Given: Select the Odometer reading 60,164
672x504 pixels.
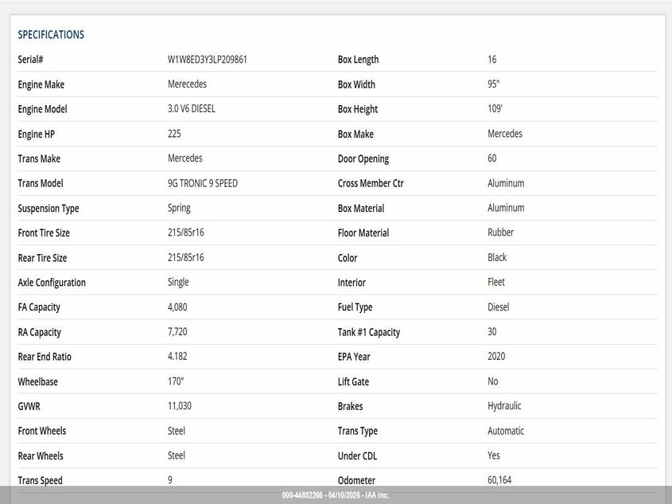Looking at the screenshot, I should click(x=501, y=480).
